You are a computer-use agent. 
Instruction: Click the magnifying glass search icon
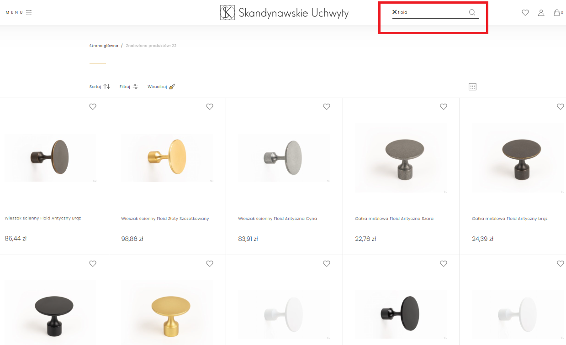[x=472, y=12]
